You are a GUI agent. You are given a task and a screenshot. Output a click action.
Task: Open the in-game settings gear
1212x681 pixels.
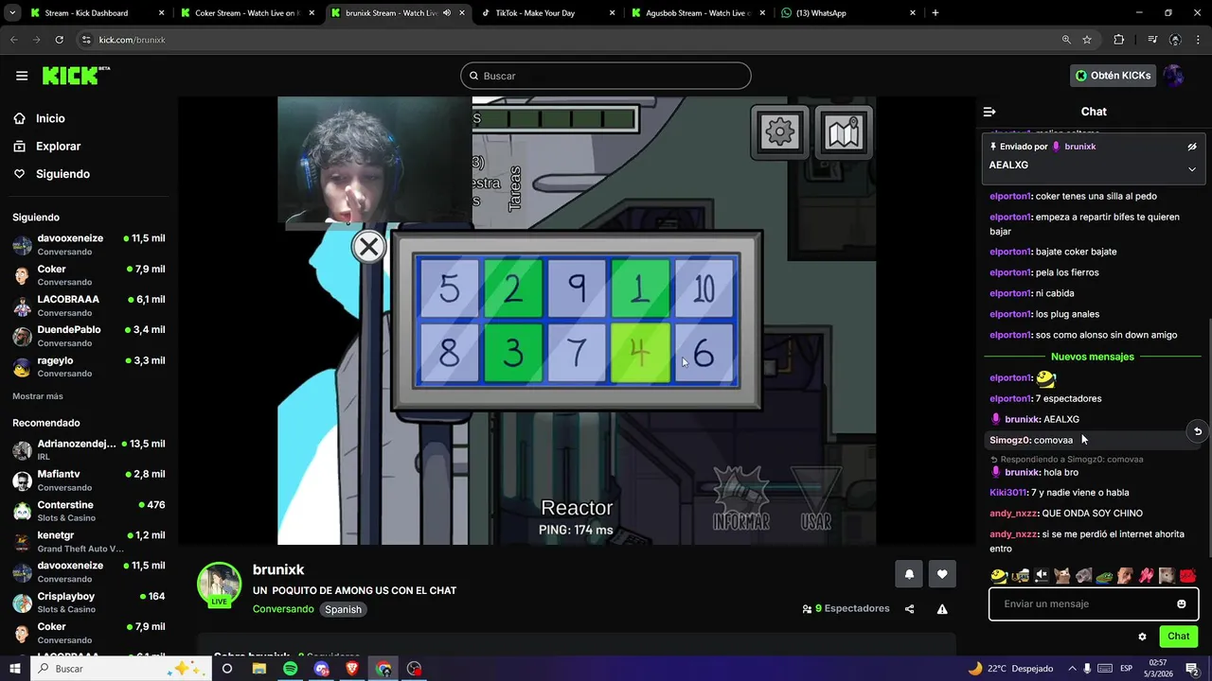(x=780, y=133)
